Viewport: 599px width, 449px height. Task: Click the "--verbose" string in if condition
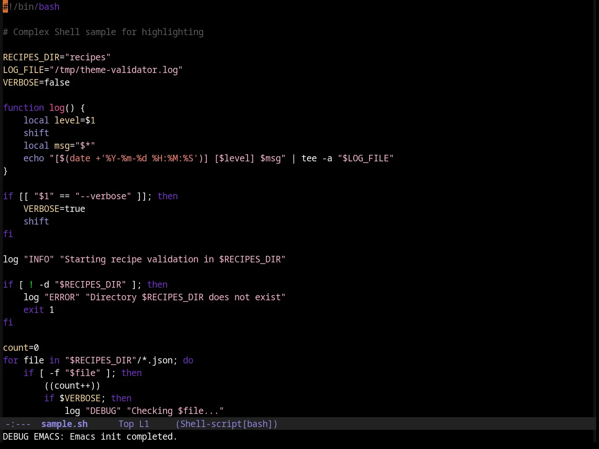pyautogui.click(x=103, y=196)
